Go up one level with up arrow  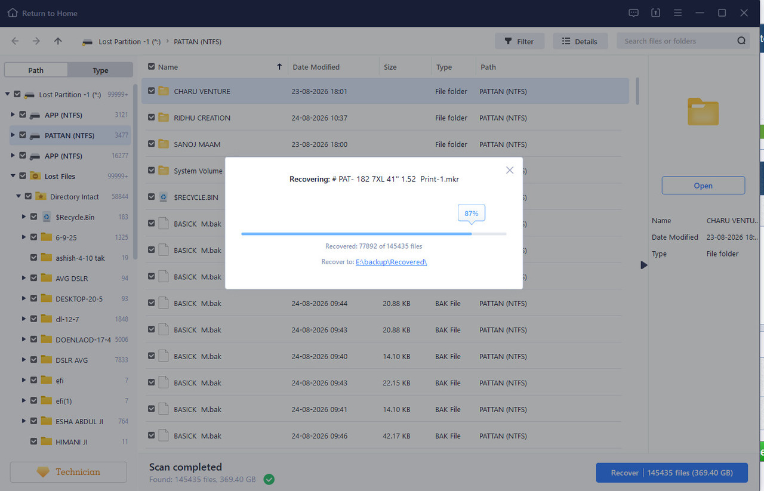pos(58,41)
